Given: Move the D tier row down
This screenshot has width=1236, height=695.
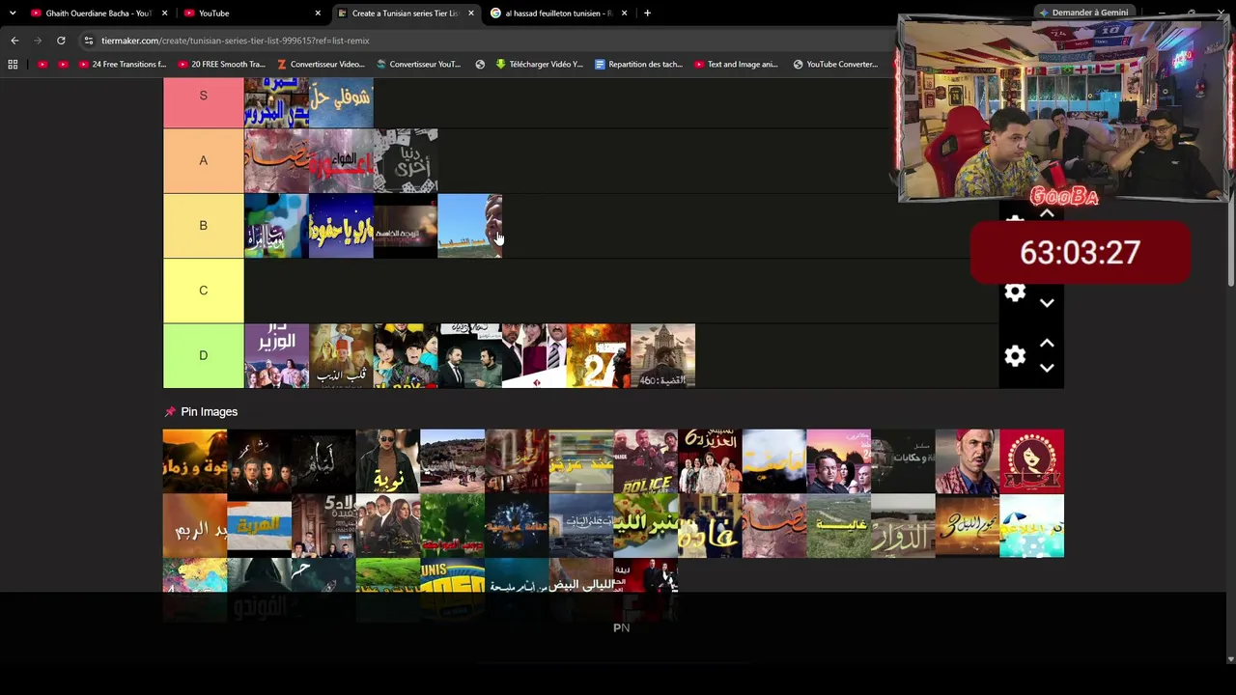Looking at the screenshot, I should pyautogui.click(x=1047, y=368).
